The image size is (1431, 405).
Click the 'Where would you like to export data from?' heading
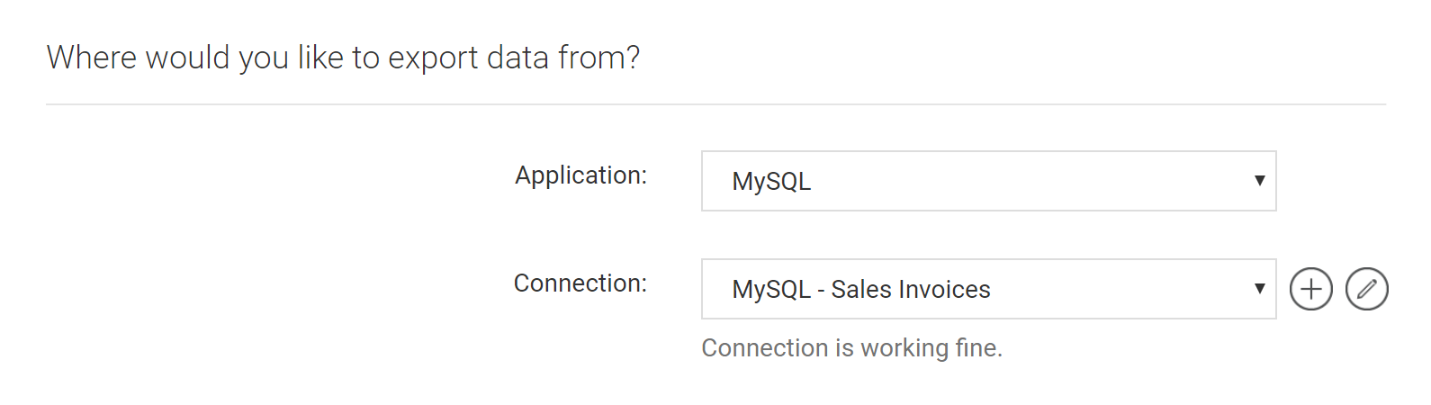343,58
